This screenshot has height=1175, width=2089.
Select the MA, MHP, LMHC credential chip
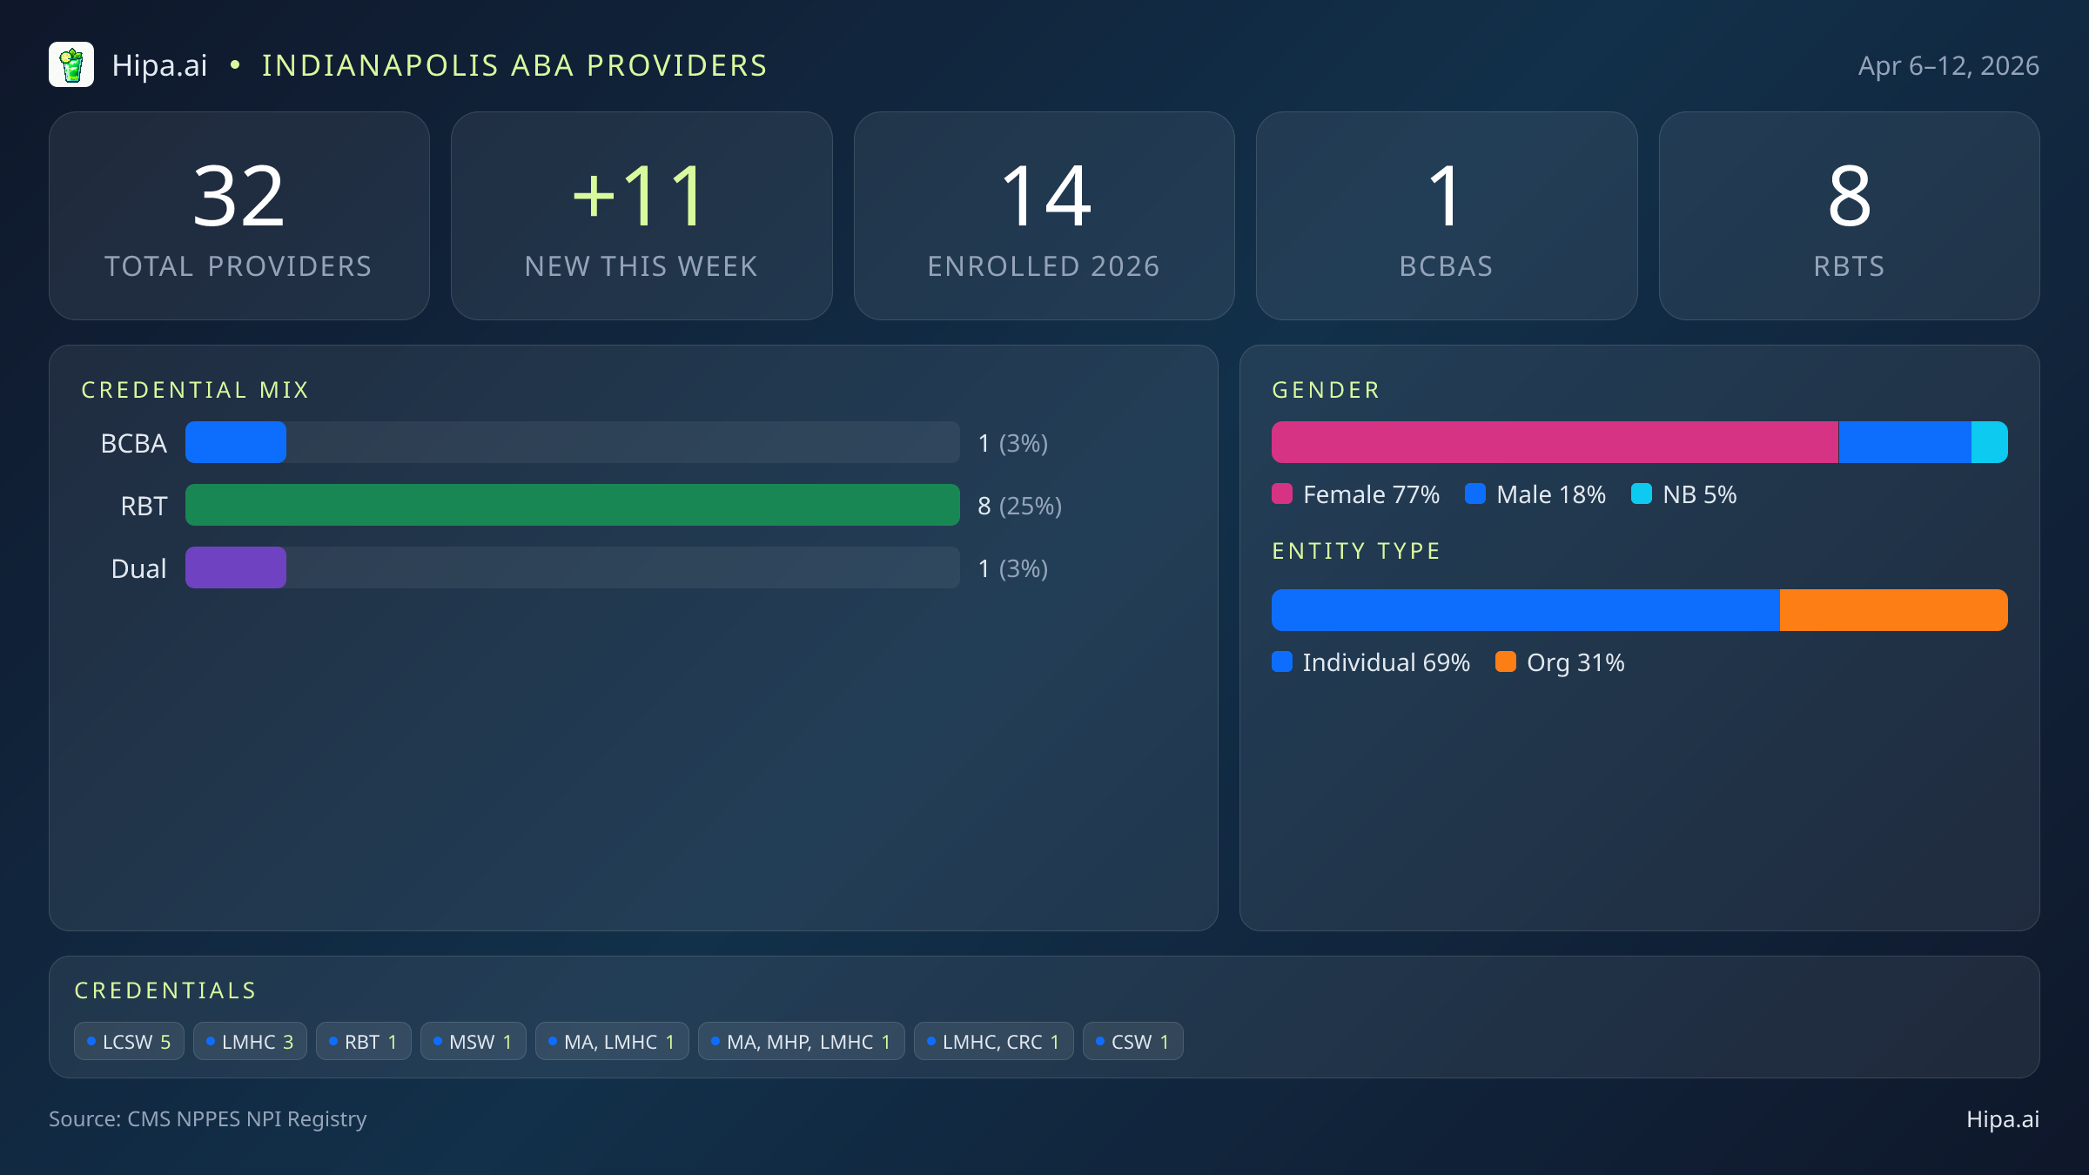[801, 1042]
